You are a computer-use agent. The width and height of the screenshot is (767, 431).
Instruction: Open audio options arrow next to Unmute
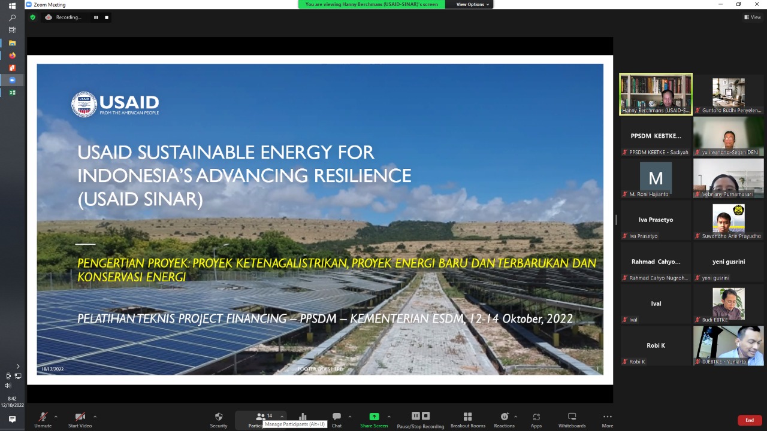[56, 417]
